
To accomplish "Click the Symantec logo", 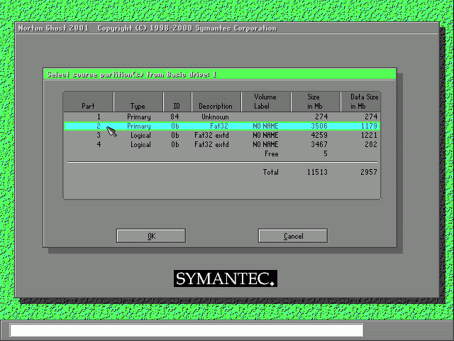I will [226, 278].
